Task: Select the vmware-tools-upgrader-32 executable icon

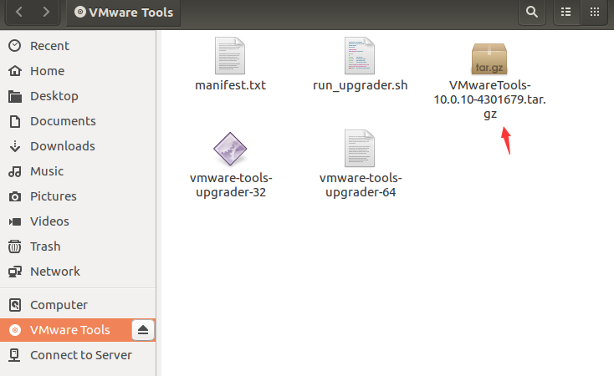Action: pyautogui.click(x=230, y=149)
